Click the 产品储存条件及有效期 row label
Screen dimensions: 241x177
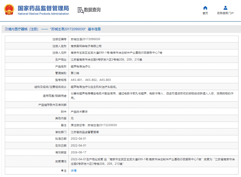coord(52,105)
